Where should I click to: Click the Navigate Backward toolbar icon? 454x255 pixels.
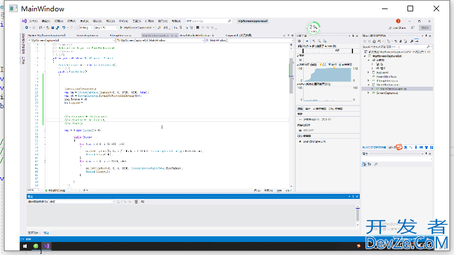(26, 28)
